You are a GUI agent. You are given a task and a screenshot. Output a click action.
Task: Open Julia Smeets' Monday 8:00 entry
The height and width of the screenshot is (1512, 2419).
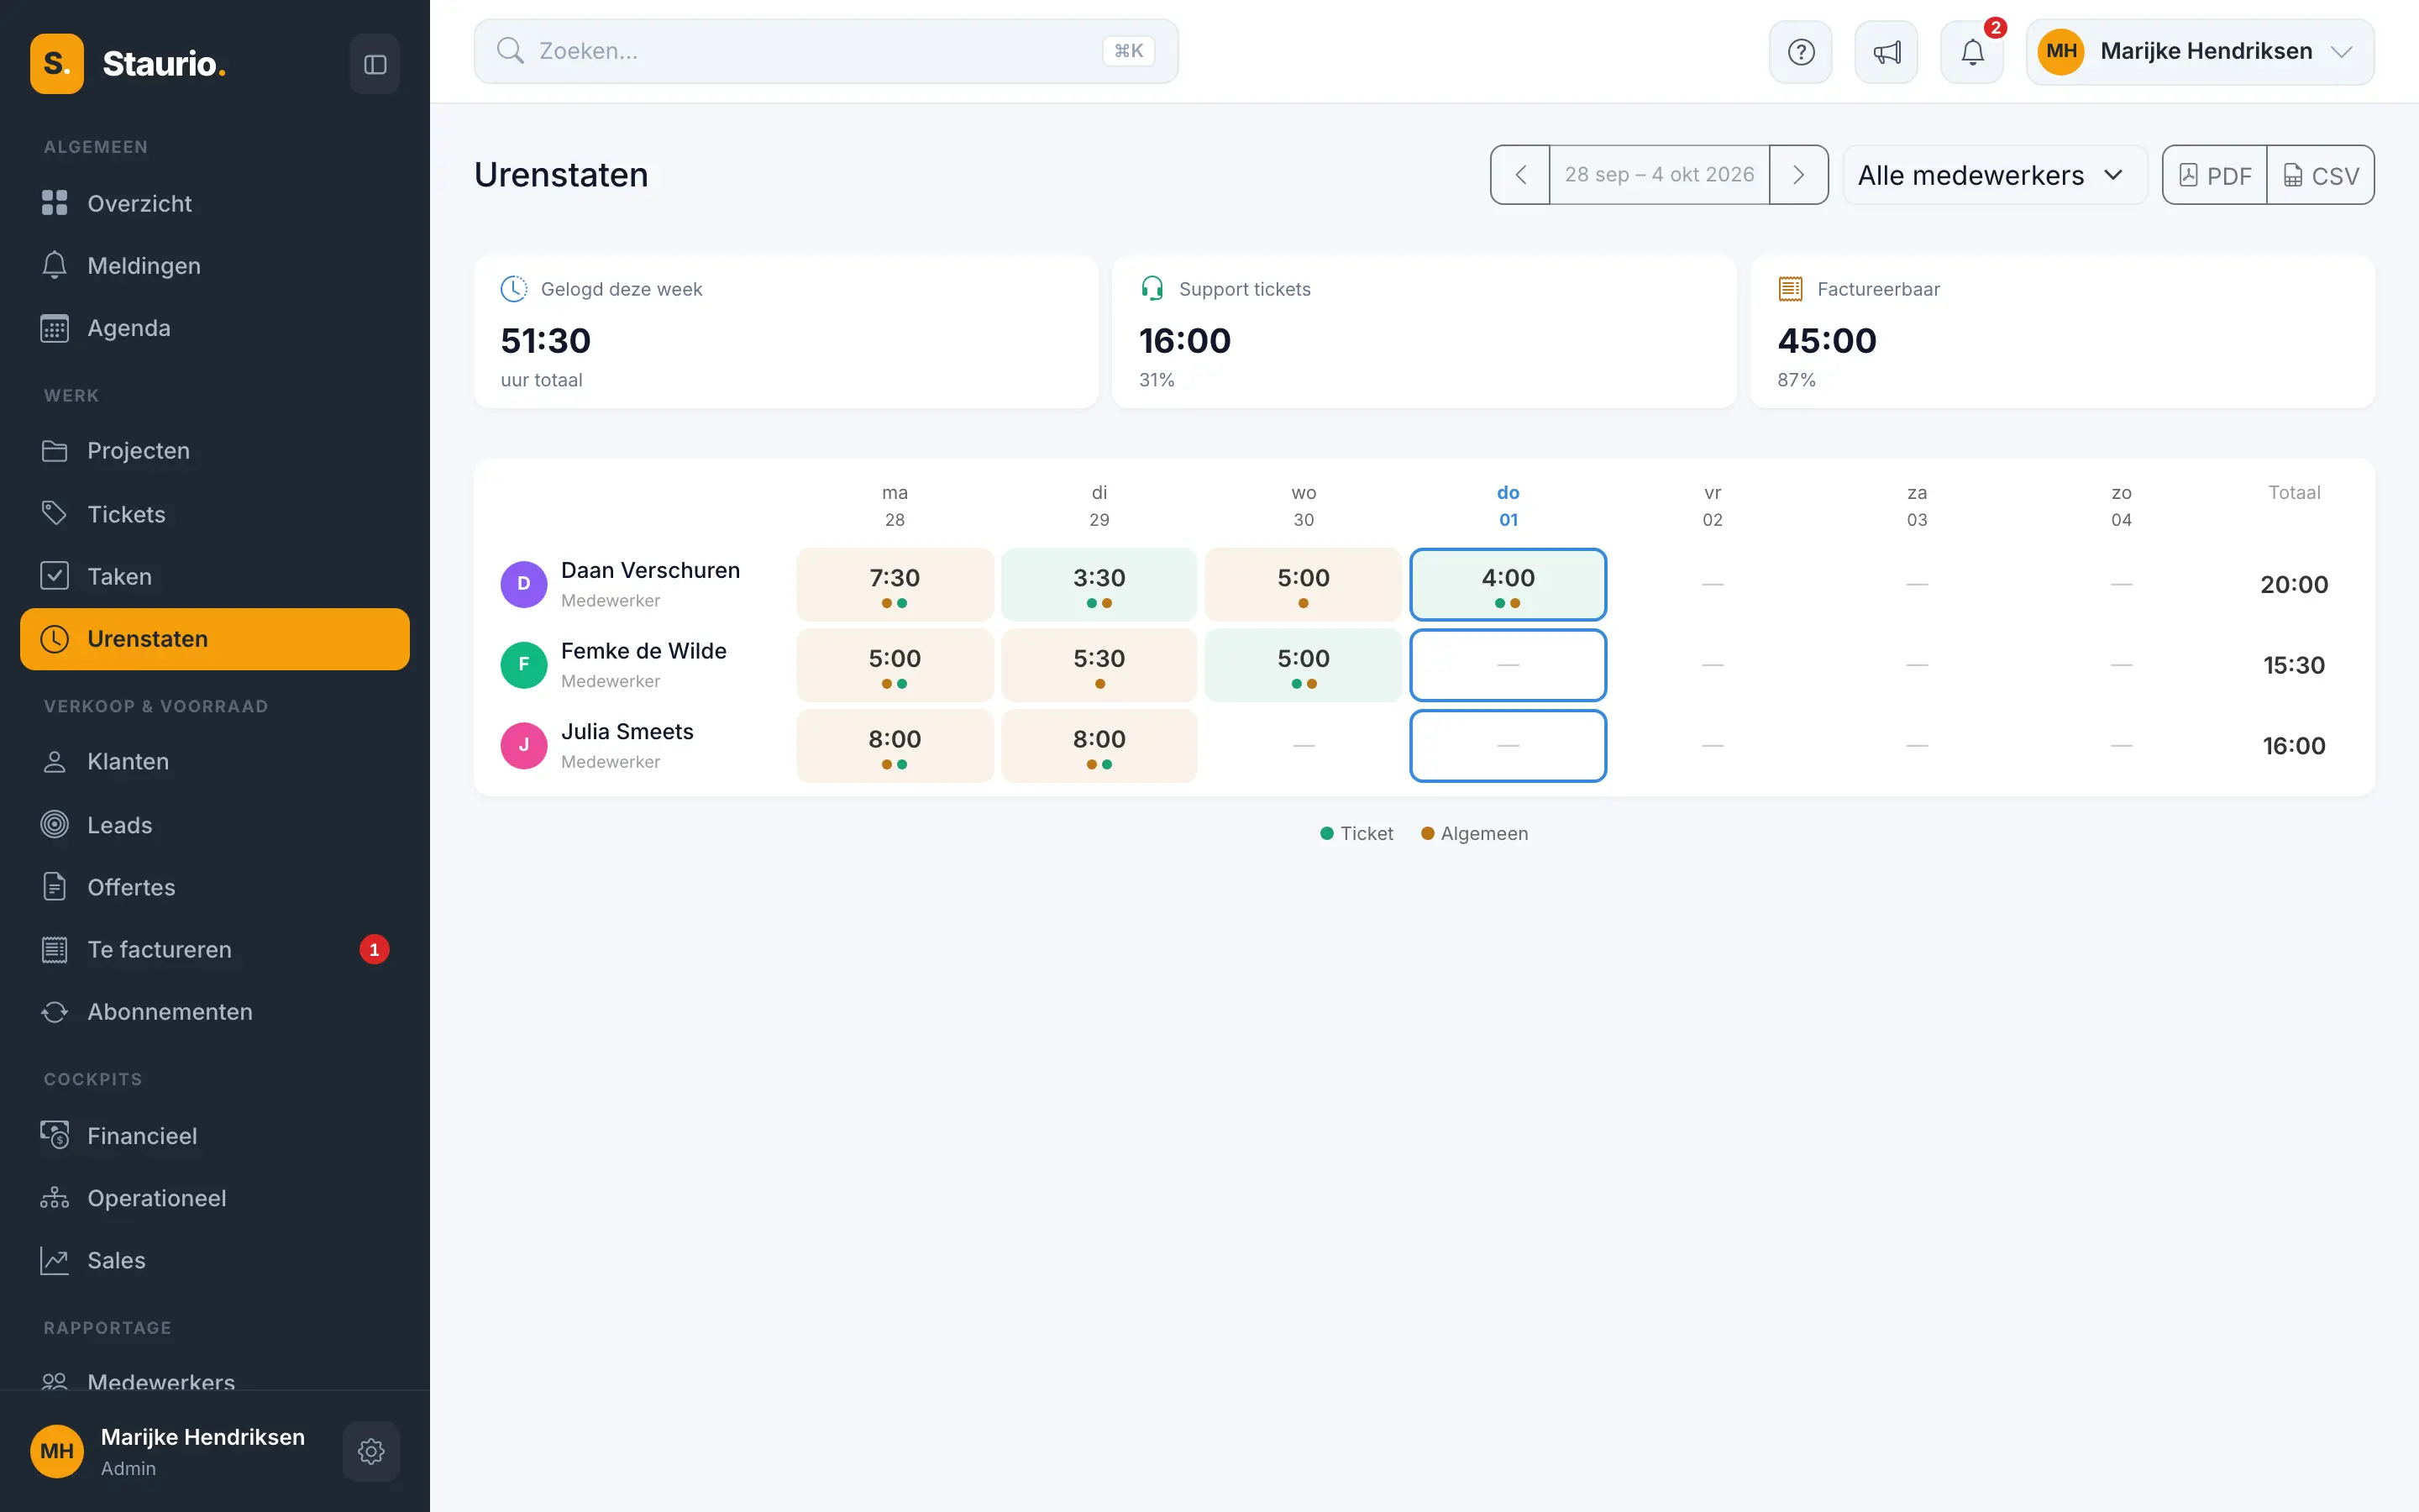click(x=895, y=746)
